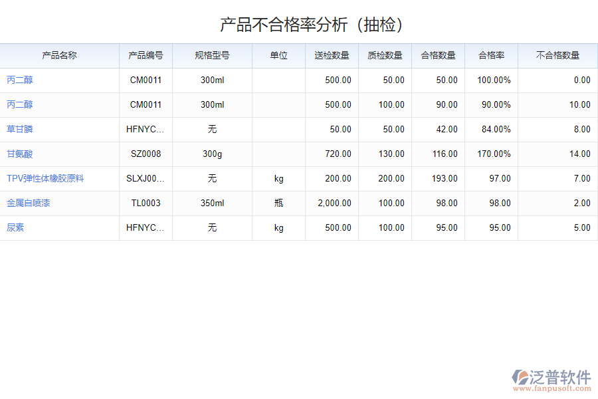Image resolution: width=598 pixels, height=399 pixels.
Task: Open the 丙二醇 product details link
Action: coord(15,80)
